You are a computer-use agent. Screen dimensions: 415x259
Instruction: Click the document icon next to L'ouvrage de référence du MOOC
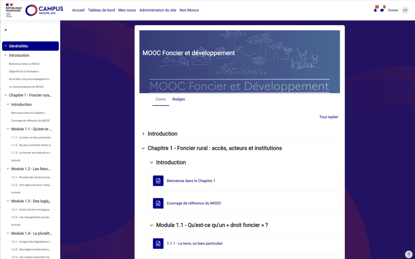pos(158,203)
